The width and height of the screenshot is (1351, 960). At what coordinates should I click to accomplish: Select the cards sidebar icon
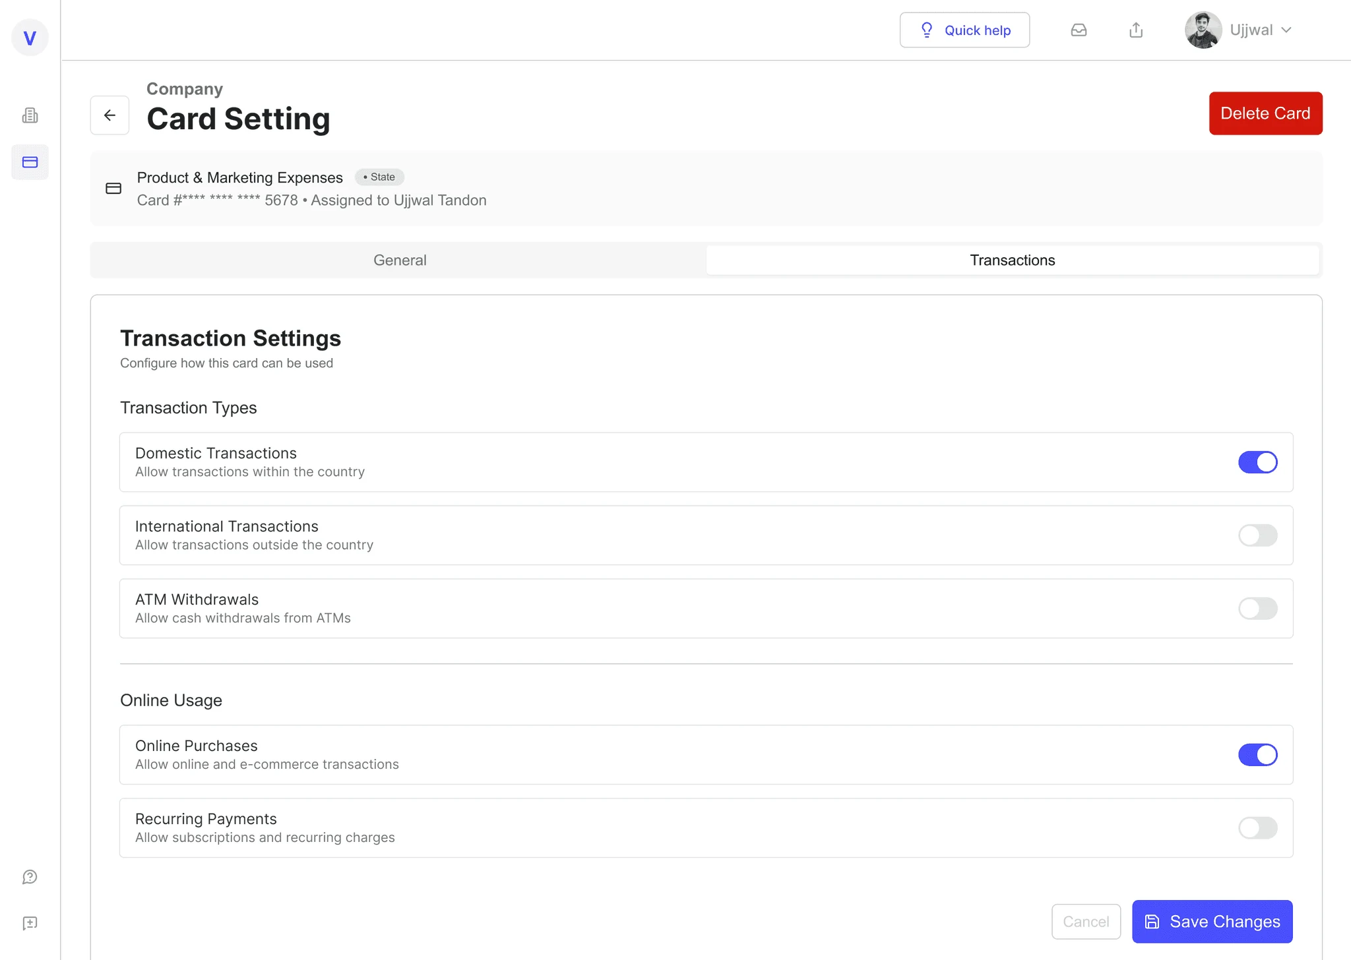(x=30, y=162)
